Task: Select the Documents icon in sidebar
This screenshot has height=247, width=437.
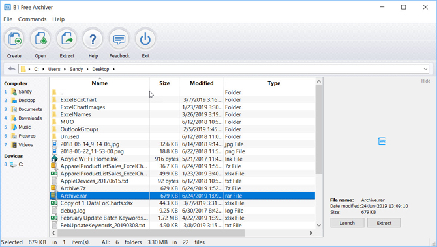Action: click(14, 109)
